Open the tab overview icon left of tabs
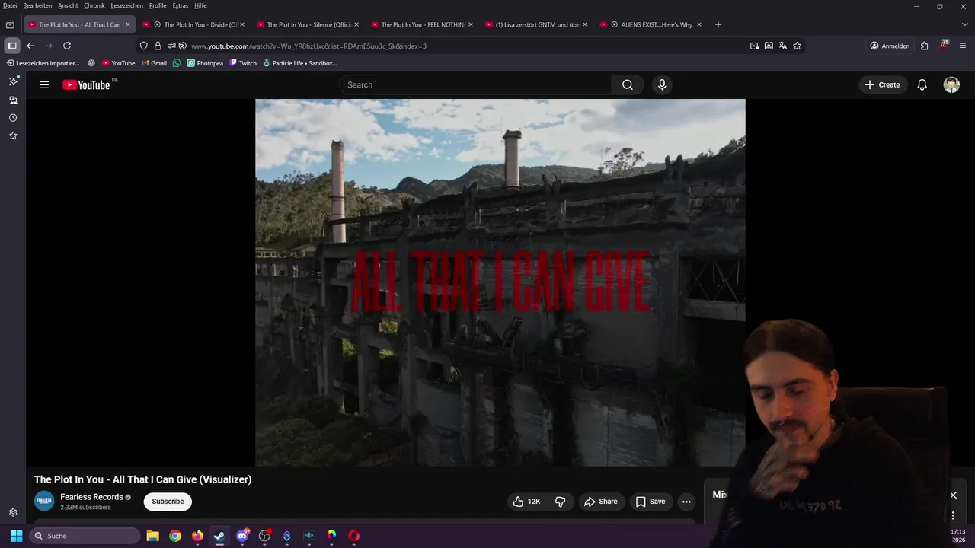 click(x=10, y=24)
